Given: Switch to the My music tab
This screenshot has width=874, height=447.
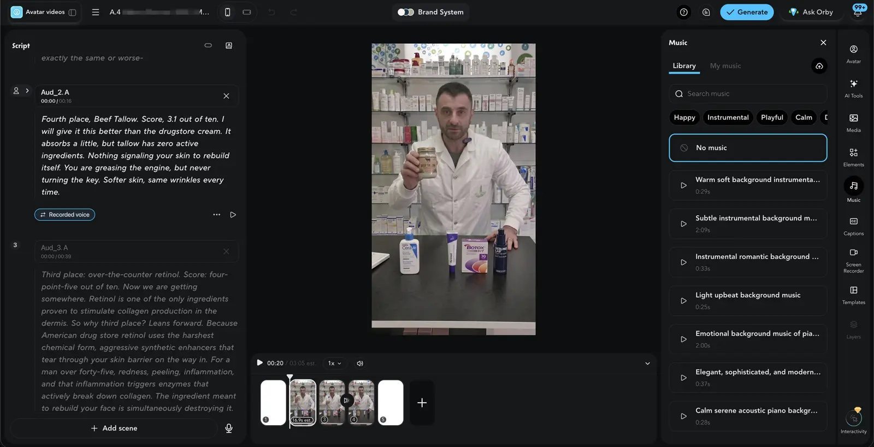Looking at the screenshot, I should (725, 66).
